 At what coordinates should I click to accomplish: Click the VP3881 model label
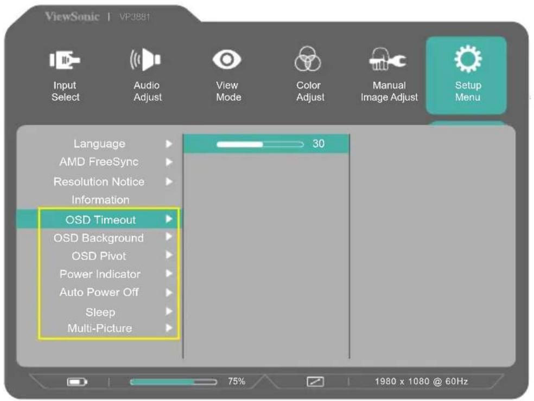tap(135, 17)
